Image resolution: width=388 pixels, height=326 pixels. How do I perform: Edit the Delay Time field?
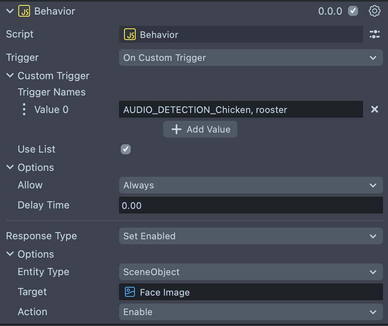coord(251,205)
